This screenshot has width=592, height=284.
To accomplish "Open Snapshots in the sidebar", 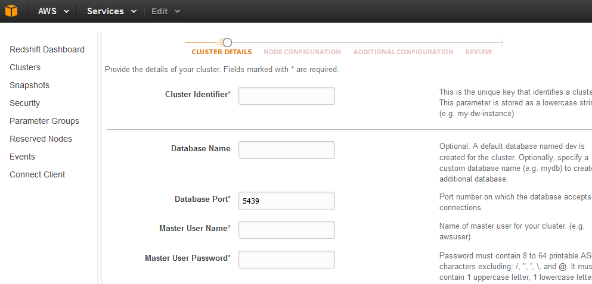I will tap(29, 85).
